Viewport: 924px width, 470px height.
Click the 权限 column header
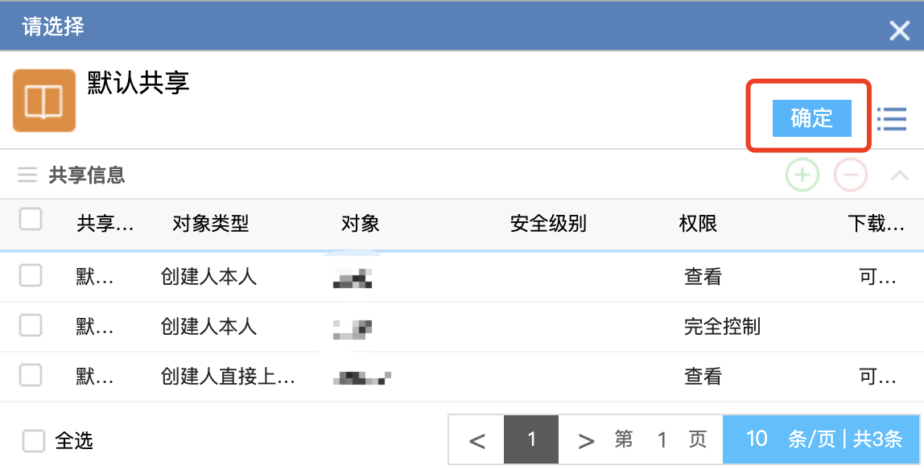click(698, 223)
